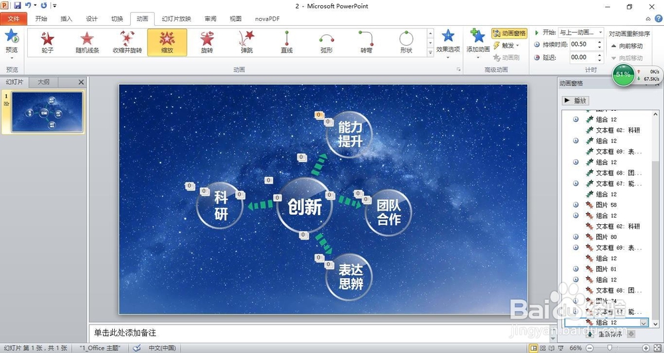
Task: Open the 幻灯片放映 ribbon tab
Action: point(176,19)
